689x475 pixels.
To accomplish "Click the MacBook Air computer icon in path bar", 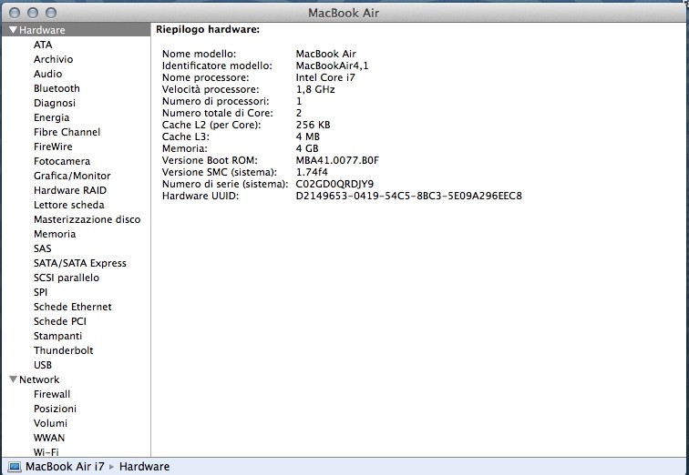I will (15, 467).
